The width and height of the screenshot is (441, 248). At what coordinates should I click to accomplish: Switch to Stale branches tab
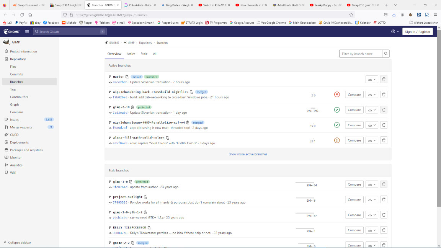144,54
